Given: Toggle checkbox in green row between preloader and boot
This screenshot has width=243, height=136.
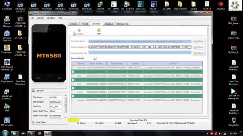Looking at the screenshot, I should coord(73,72).
